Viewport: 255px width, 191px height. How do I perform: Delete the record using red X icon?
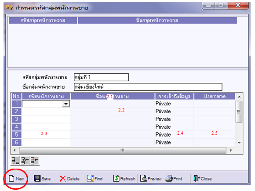(x=62, y=179)
